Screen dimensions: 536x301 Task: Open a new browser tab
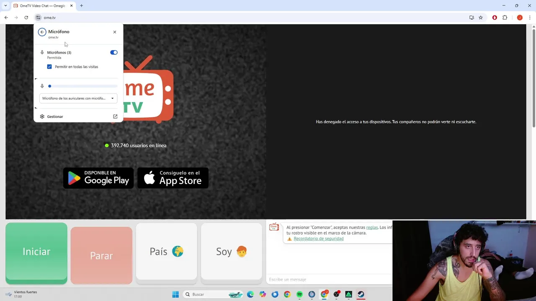point(81,6)
